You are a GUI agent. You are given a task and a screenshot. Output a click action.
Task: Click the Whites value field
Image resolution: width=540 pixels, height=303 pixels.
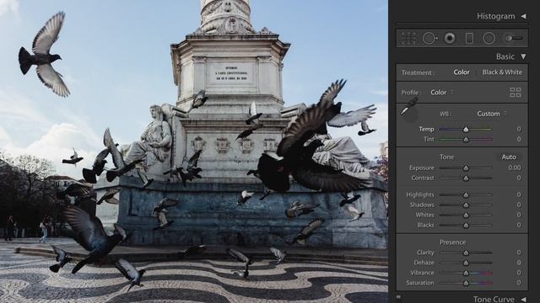519,215
